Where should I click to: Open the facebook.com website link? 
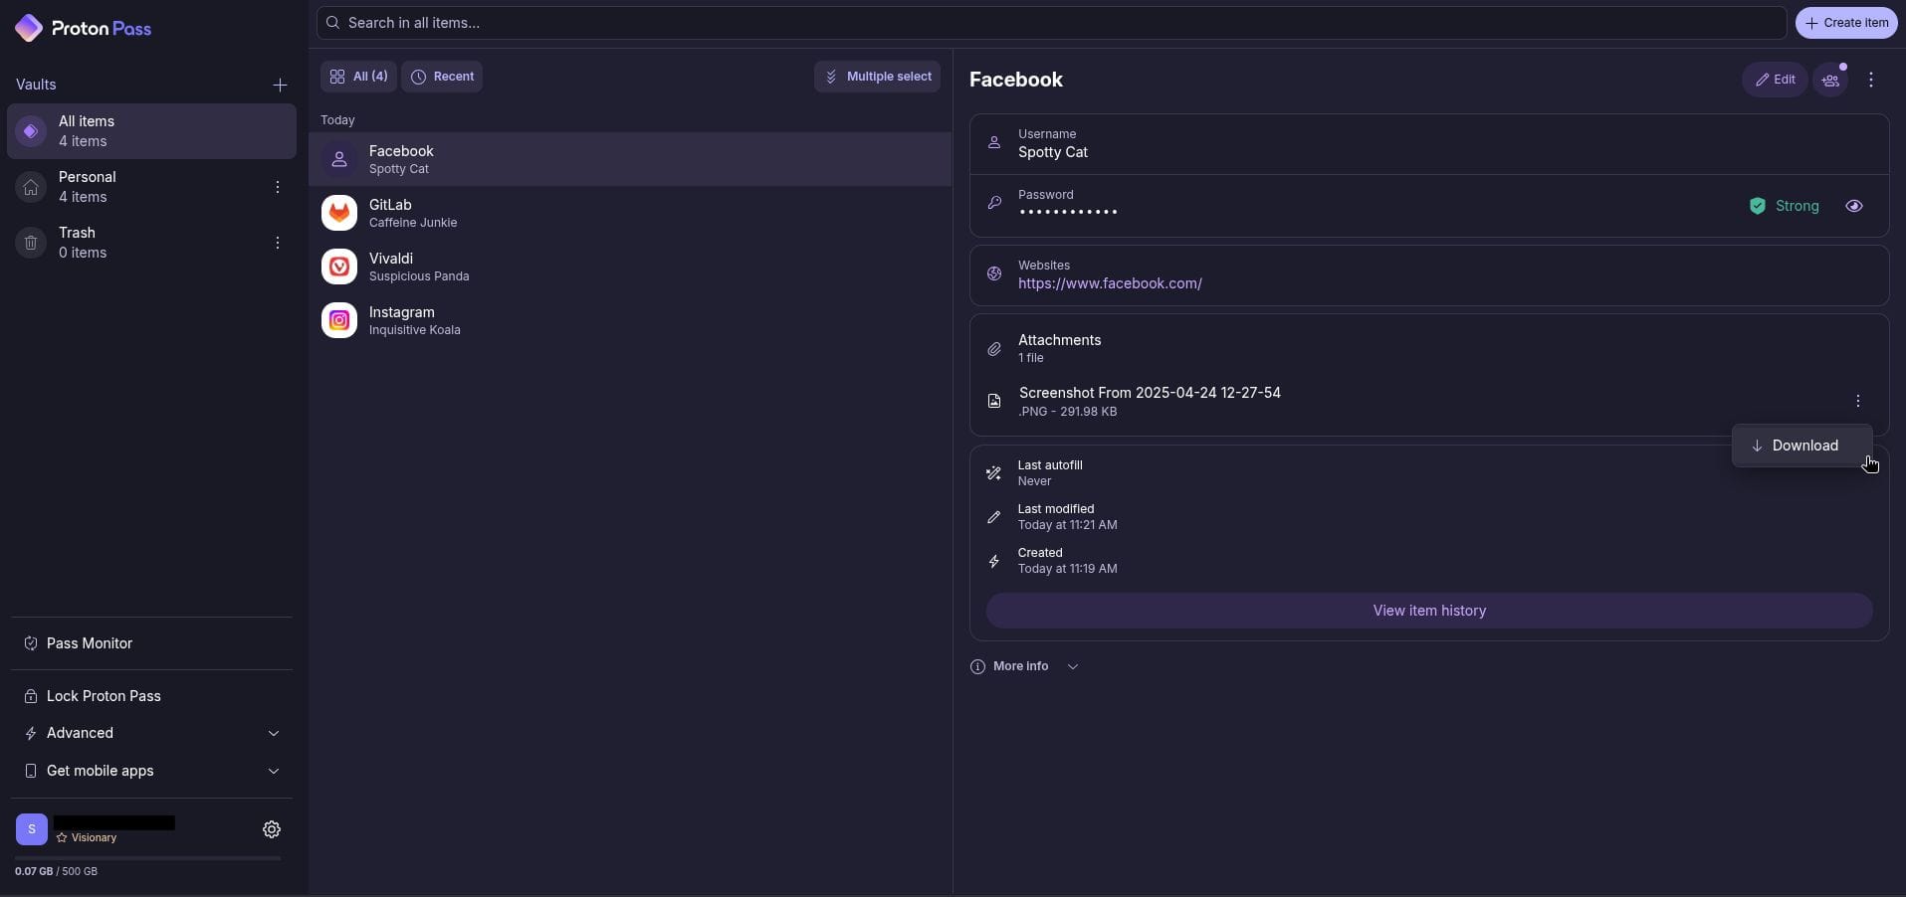(1111, 284)
